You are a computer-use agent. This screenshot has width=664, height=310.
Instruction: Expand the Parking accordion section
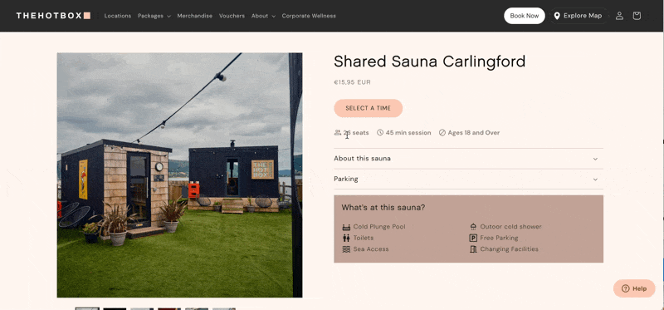pyautogui.click(x=468, y=179)
